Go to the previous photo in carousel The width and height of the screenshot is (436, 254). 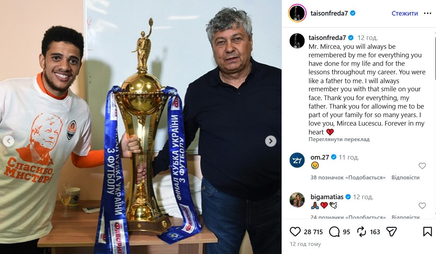[x=8, y=141]
